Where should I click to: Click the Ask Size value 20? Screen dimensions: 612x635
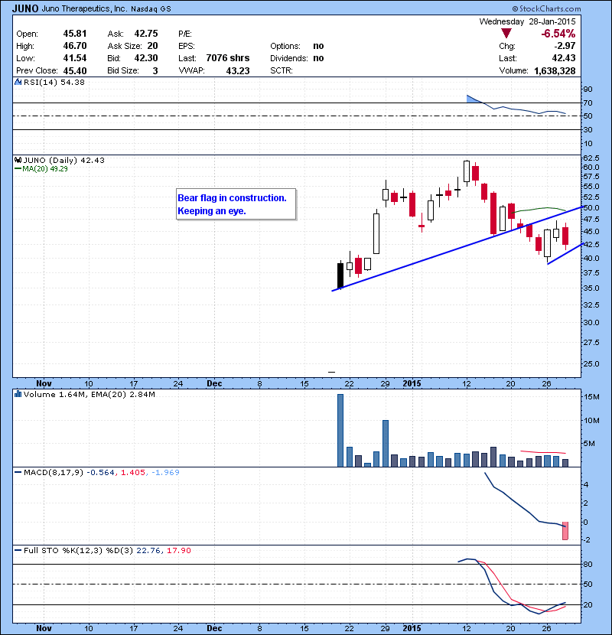[x=153, y=46]
